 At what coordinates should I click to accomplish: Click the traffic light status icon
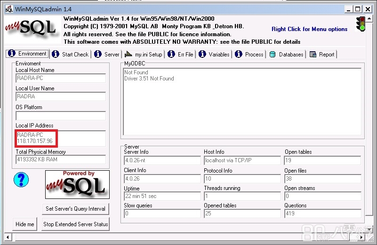click(361, 24)
